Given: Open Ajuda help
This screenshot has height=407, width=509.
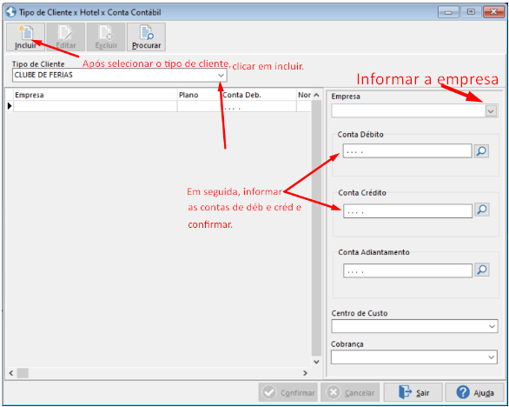Looking at the screenshot, I should point(474,392).
